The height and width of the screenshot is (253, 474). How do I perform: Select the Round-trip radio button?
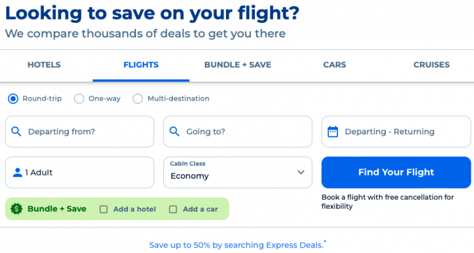tap(13, 98)
